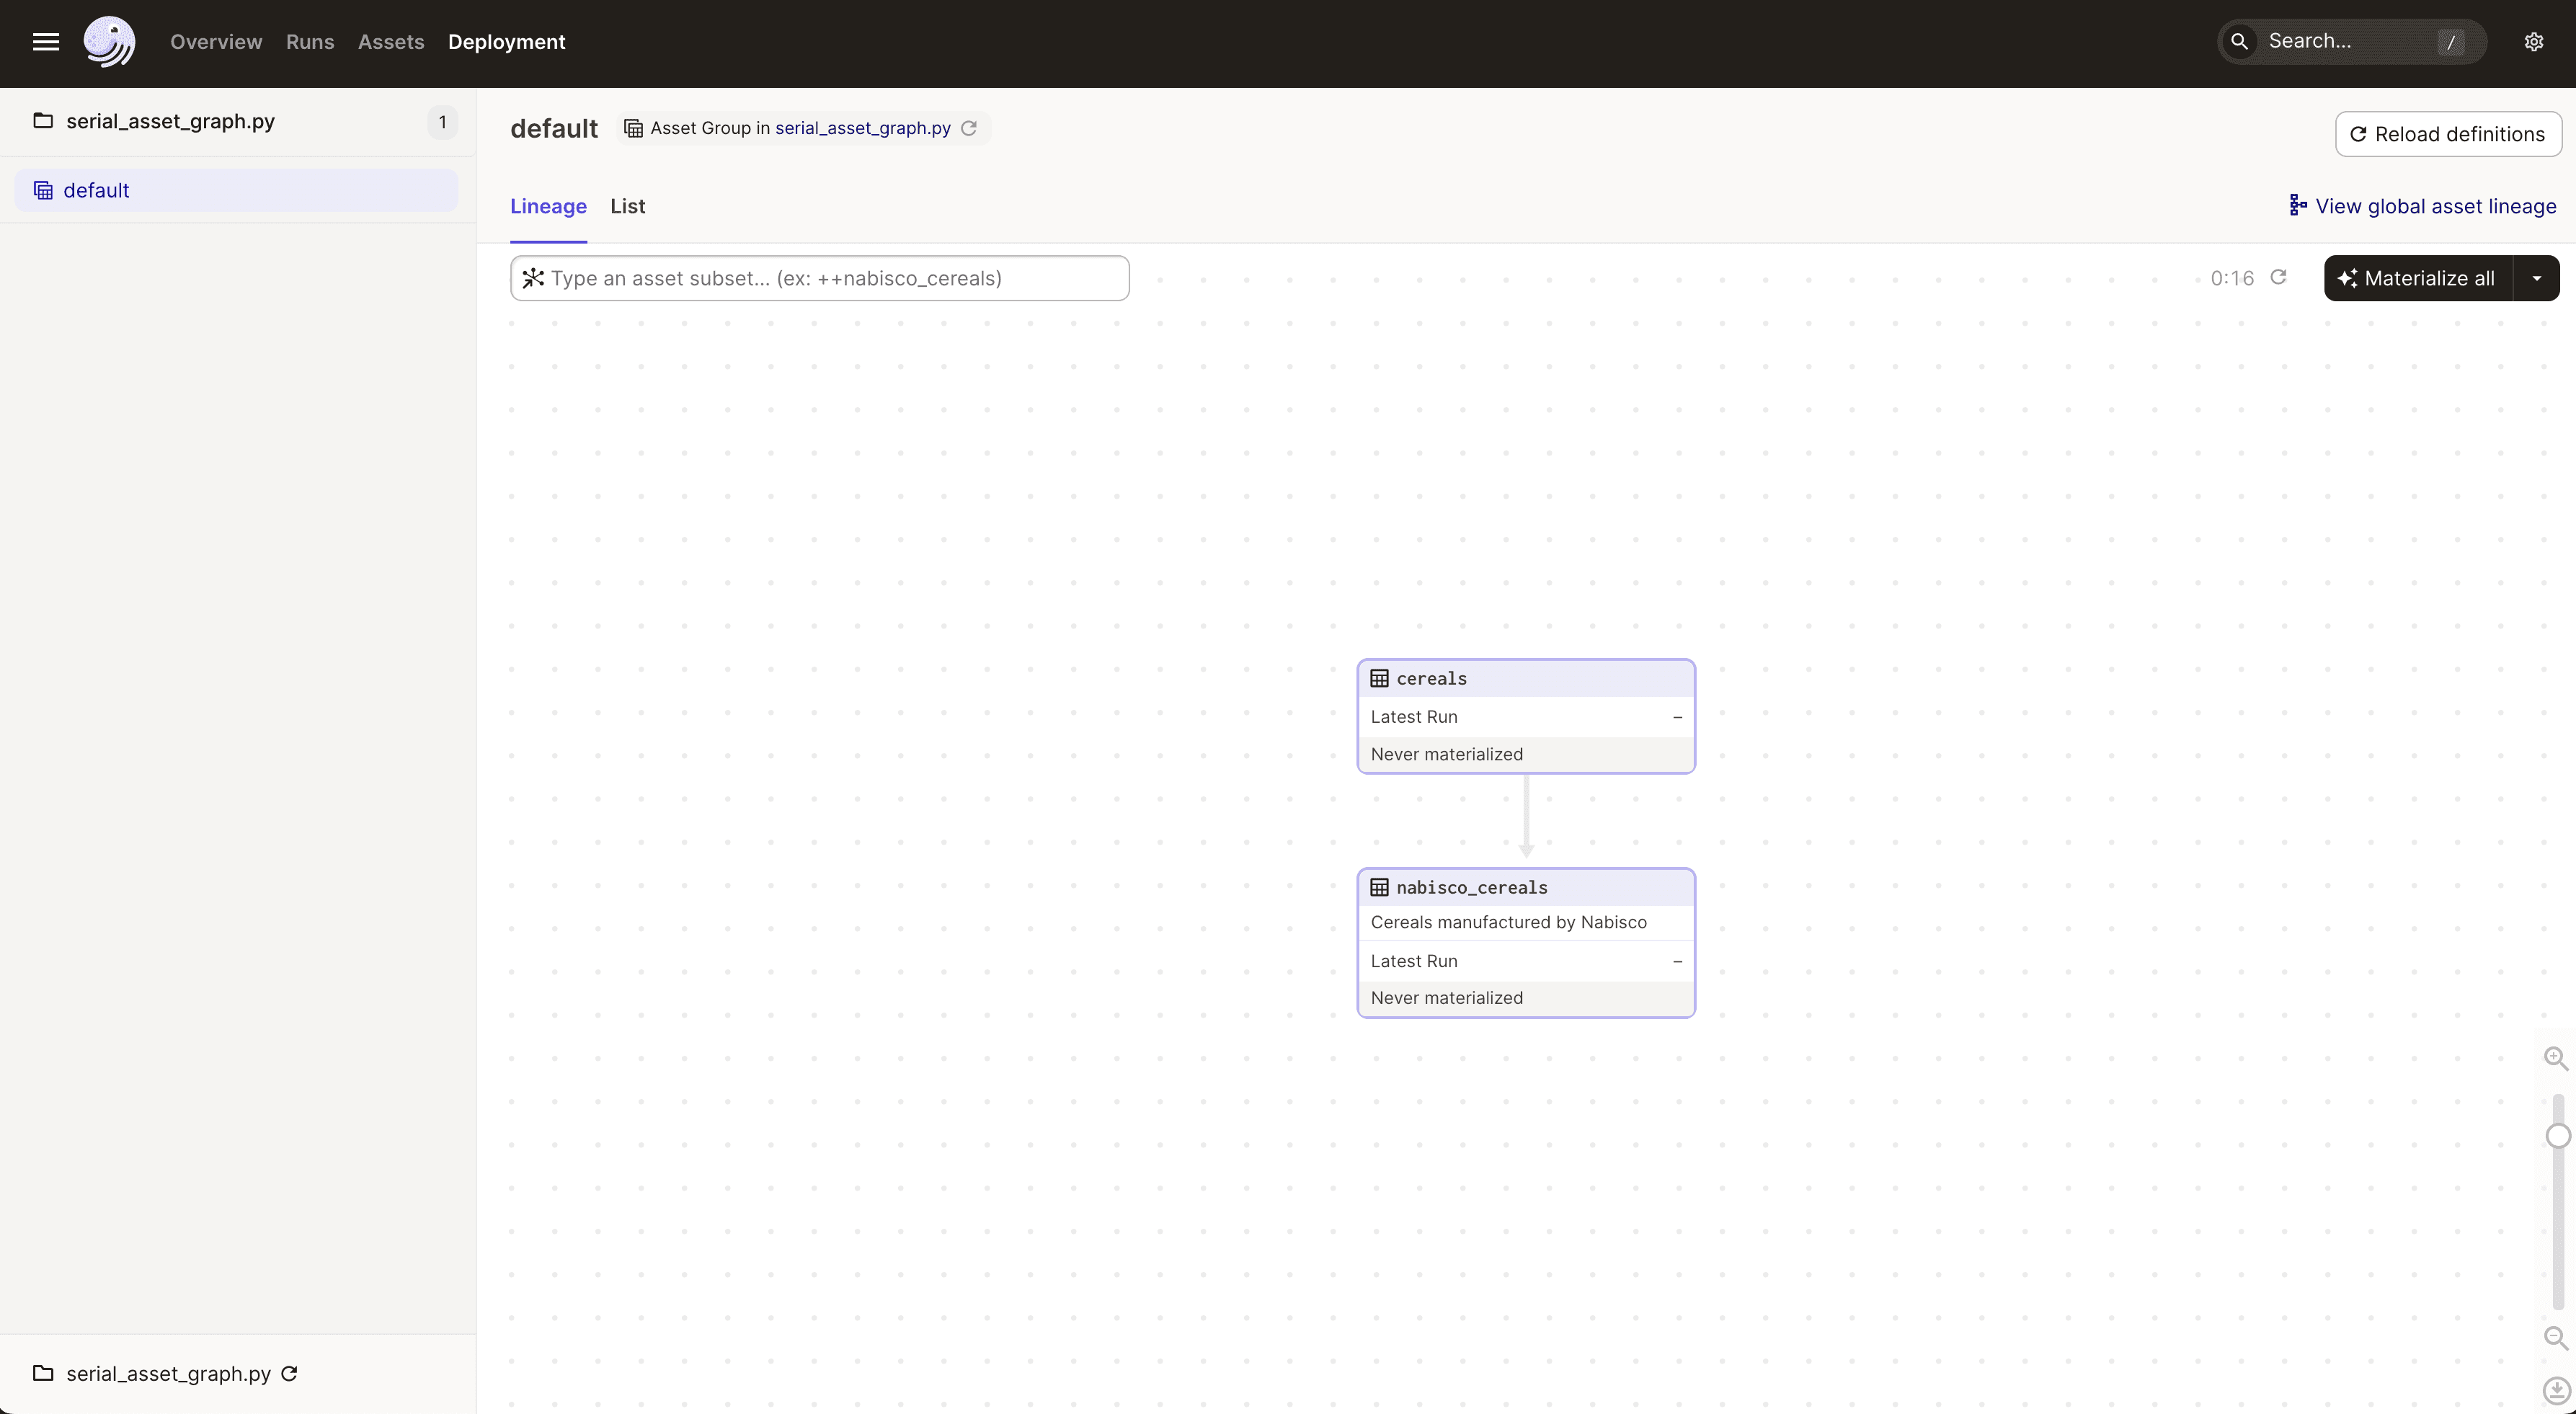Click Materialize all button

[x=2418, y=278]
